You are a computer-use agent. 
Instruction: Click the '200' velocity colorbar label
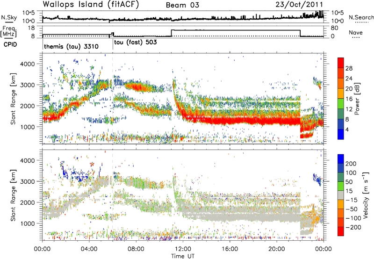click(351, 164)
